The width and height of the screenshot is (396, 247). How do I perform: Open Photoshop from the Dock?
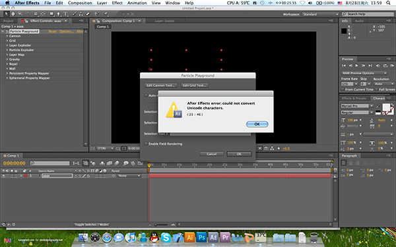pyautogui.click(x=201, y=237)
